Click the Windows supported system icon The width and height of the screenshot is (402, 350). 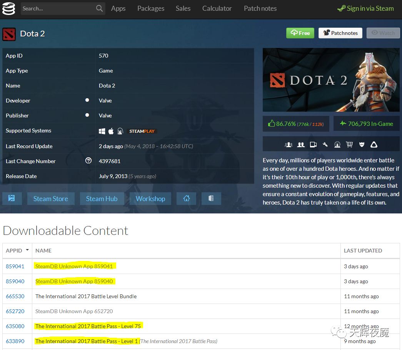[x=102, y=131]
